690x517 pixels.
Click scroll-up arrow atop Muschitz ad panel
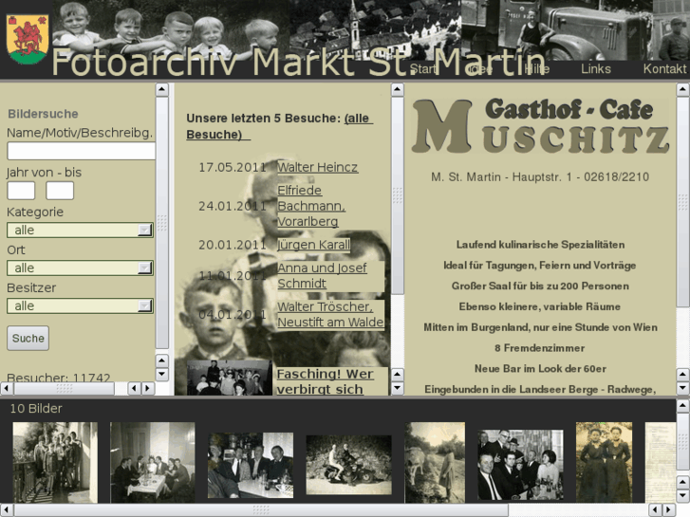pos(682,90)
